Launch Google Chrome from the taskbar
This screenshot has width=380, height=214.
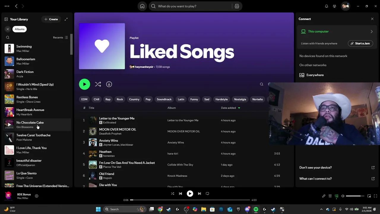[160, 209]
